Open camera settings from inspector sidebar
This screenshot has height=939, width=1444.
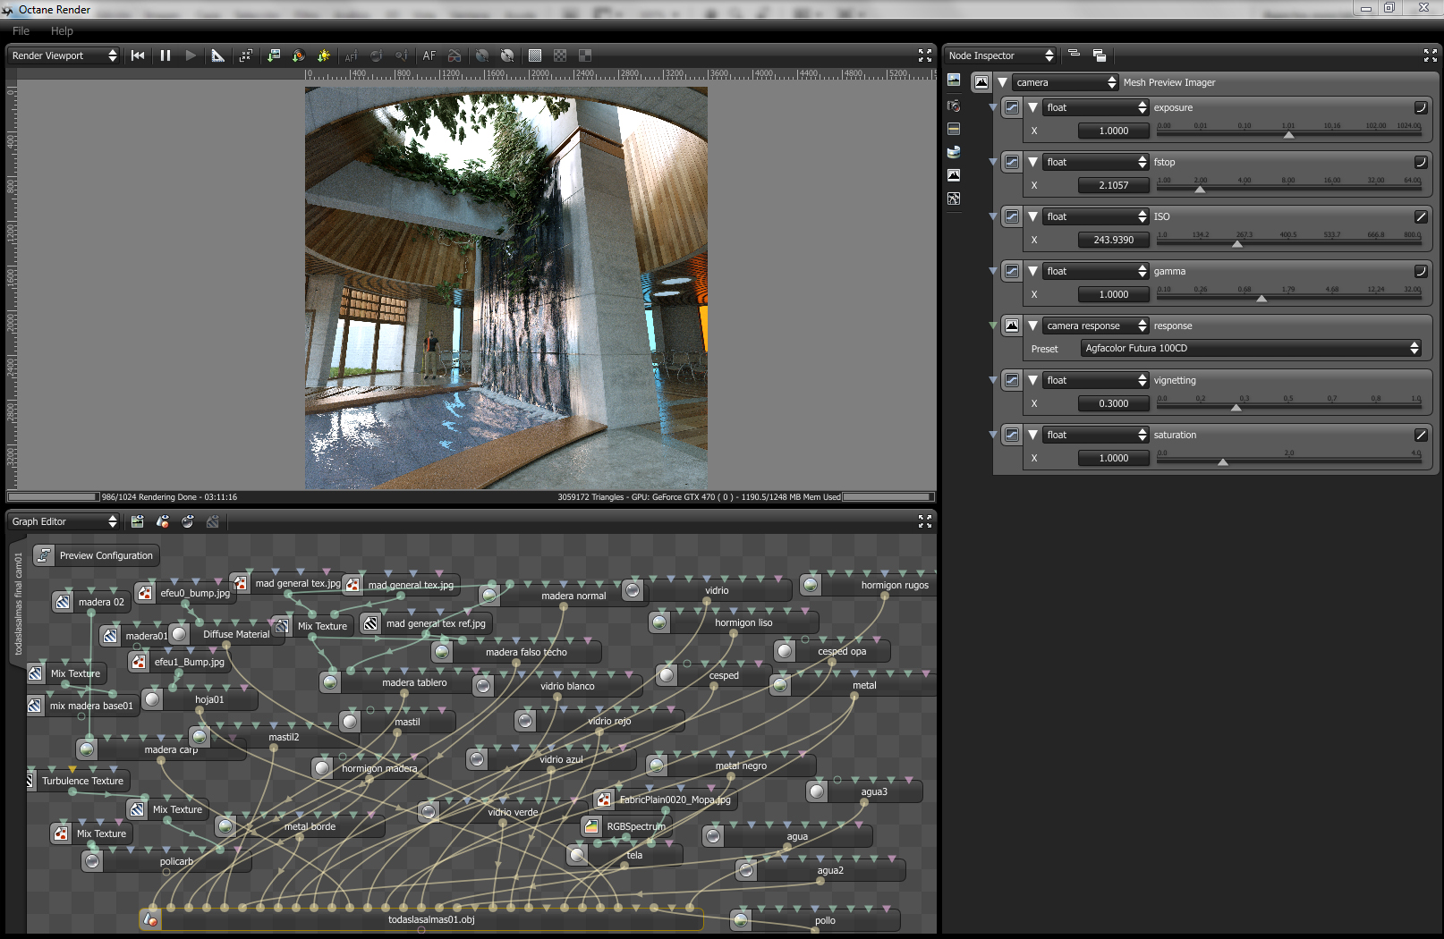954,106
